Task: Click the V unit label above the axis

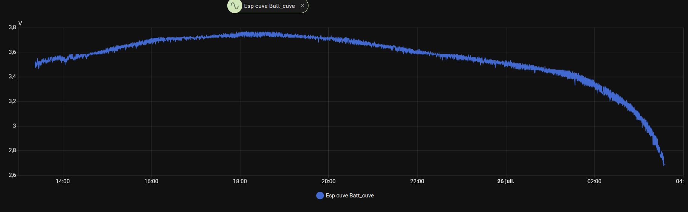Action: (x=20, y=23)
